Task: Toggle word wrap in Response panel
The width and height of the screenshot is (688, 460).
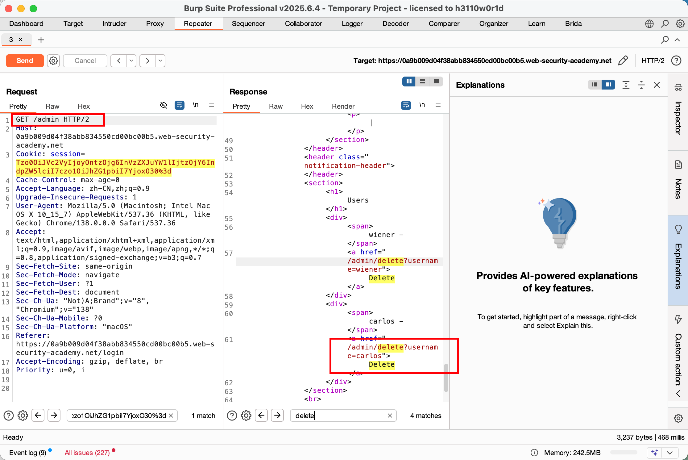Action: [406, 105]
